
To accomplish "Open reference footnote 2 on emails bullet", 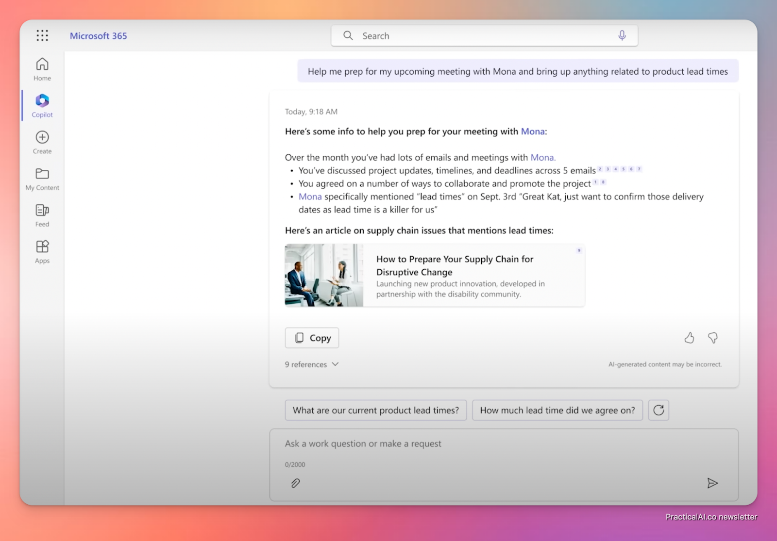I will 600,169.
